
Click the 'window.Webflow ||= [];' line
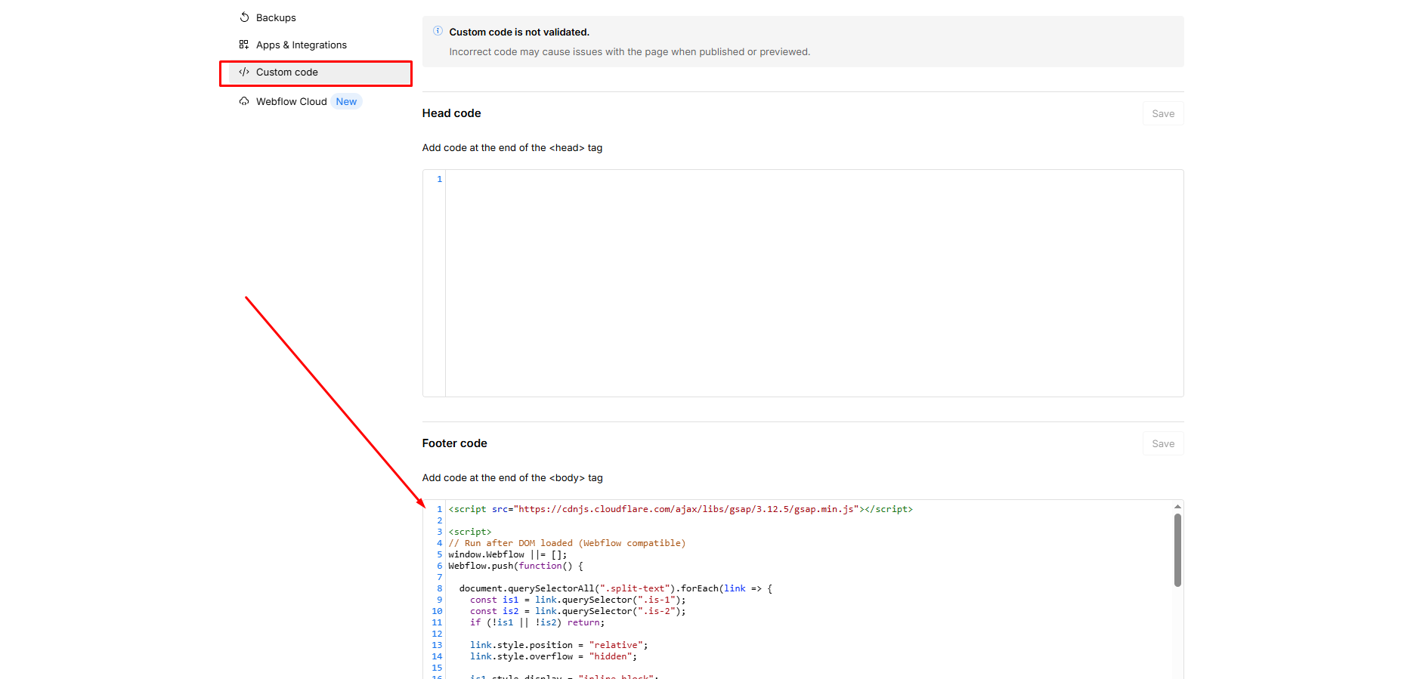(507, 554)
